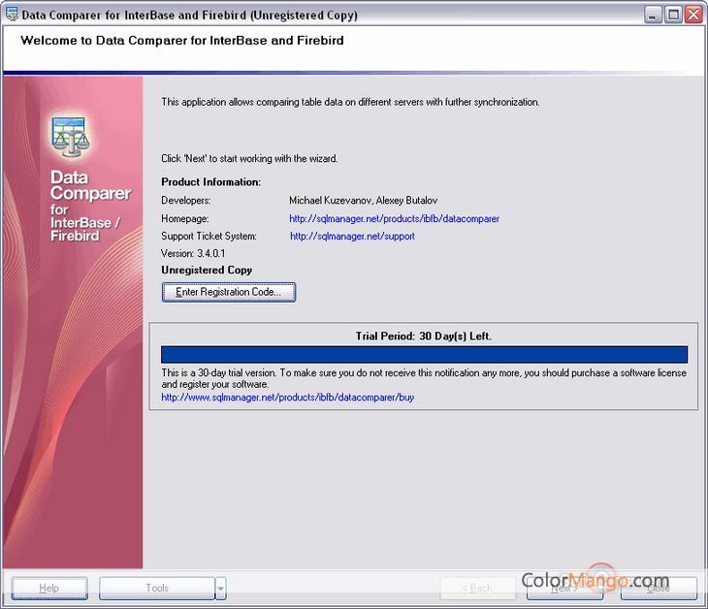Click the Data Comparer scales logo icon
The width and height of the screenshot is (708, 609).
tap(71, 137)
